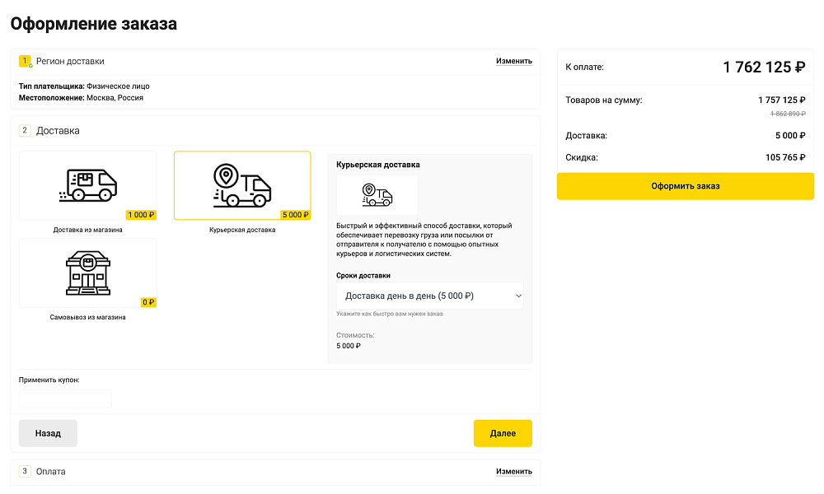Click the chevron arrow of delivery time select
Viewport: 824px width, 494px height.
(x=517, y=296)
